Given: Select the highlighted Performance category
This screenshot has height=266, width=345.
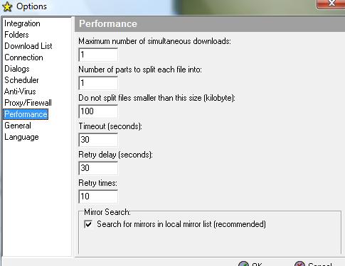Looking at the screenshot, I should (x=26, y=114).
